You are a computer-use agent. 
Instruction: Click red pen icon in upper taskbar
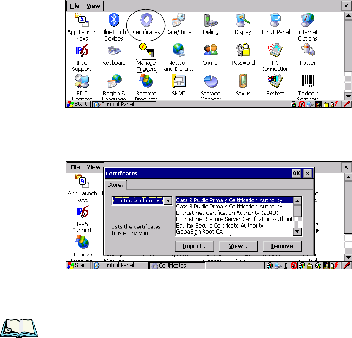tap(346, 104)
